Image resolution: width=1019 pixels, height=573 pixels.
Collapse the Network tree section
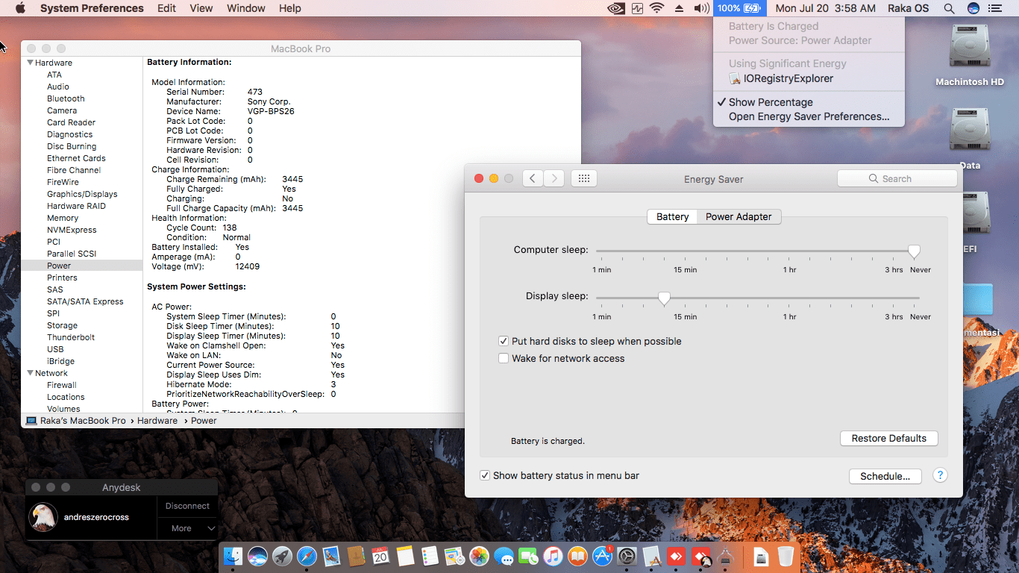(31, 373)
